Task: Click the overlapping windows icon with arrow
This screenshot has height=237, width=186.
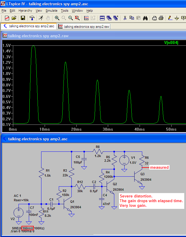Action: coord(116,18)
